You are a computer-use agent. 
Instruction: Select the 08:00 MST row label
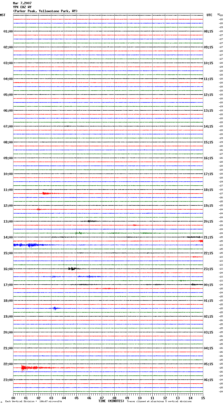point(8,142)
